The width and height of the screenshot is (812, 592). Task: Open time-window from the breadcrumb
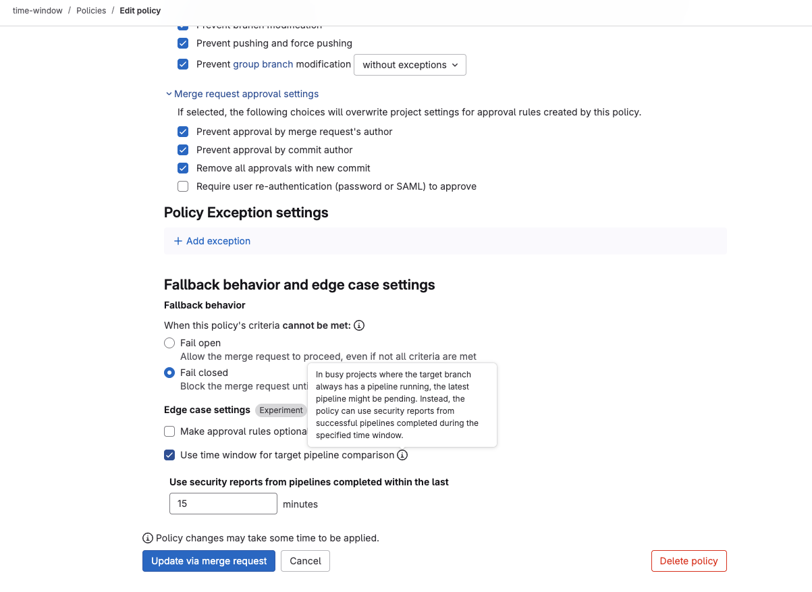[x=37, y=11]
